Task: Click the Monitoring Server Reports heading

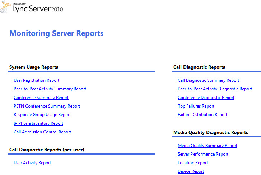Action: pyautogui.click(x=56, y=33)
